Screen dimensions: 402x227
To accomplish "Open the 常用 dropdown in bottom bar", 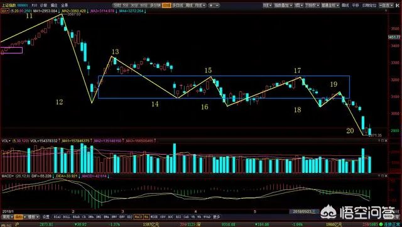I will tap(7, 217).
